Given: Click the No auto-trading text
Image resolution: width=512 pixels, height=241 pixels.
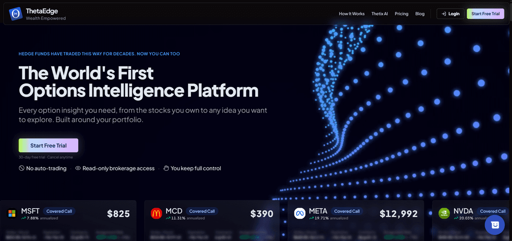Looking at the screenshot, I should coord(46,168).
